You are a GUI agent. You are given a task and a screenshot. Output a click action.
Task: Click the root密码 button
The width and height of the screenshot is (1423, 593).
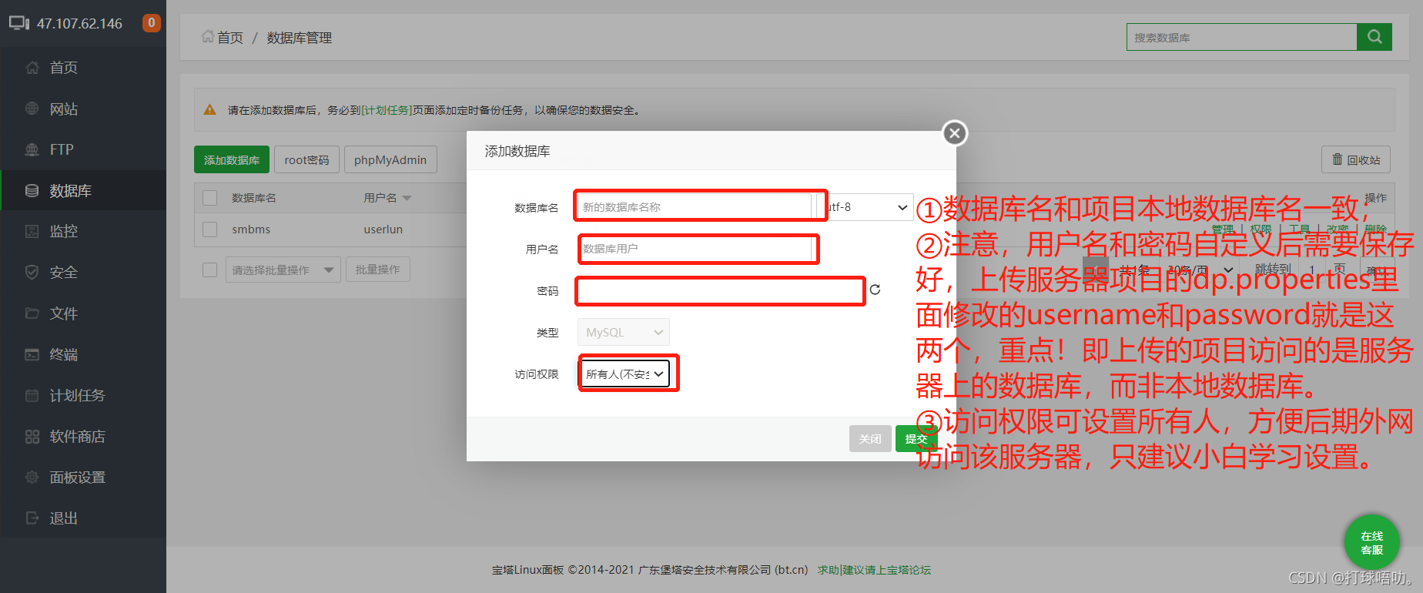coord(306,159)
